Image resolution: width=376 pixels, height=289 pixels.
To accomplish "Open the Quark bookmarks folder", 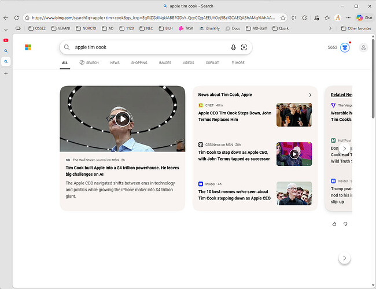I will click(281, 28).
